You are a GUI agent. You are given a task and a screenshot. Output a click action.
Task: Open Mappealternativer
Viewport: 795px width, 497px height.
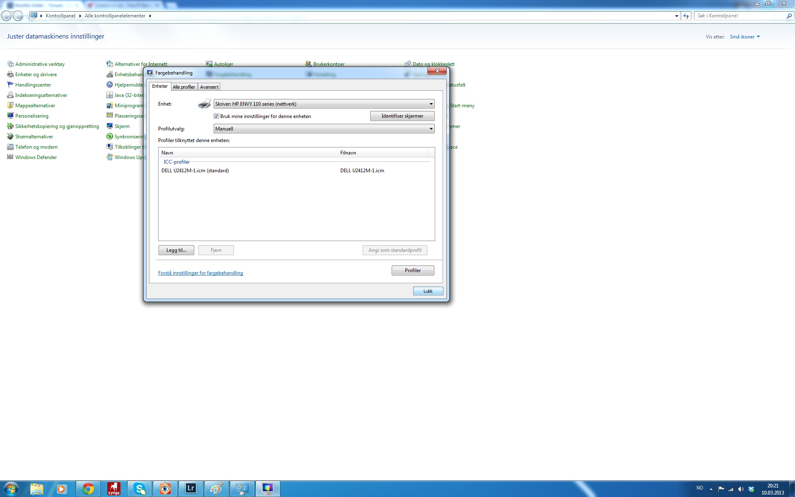(x=31, y=106)
